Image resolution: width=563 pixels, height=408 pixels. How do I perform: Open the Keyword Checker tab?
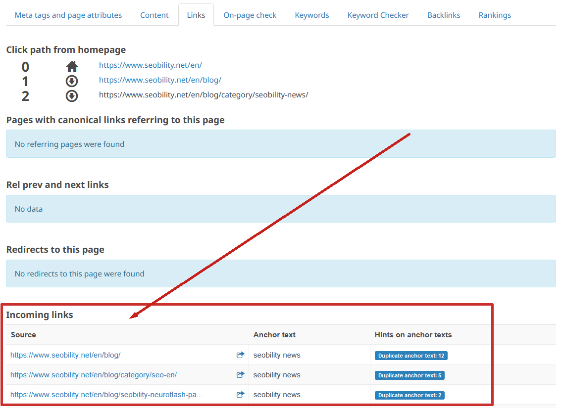[x=378, y=15]
